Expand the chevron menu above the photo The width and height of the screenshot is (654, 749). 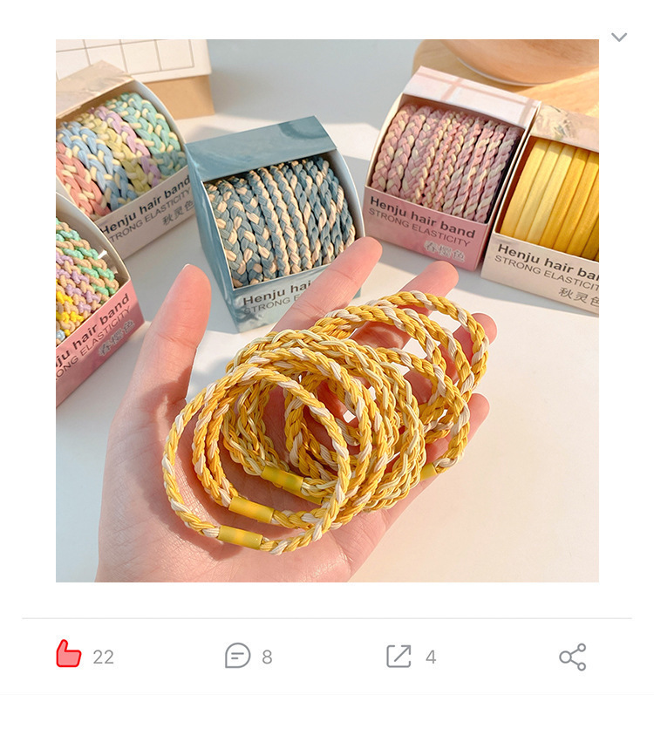(619, 37)
